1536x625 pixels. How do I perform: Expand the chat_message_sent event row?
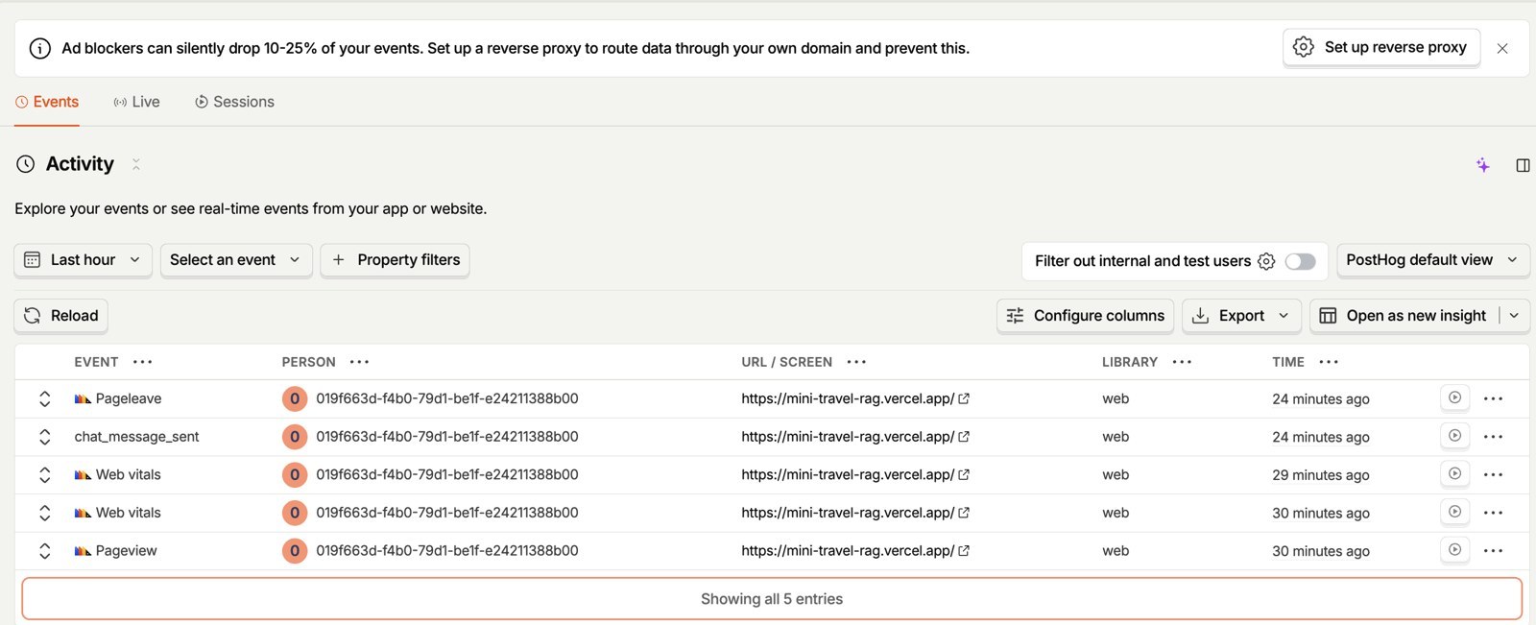44,437
